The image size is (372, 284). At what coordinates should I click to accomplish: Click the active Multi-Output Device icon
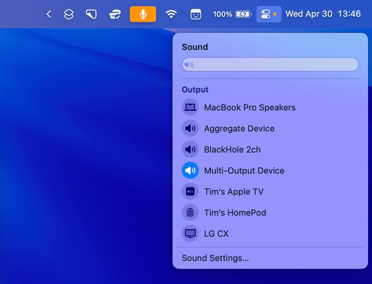coord(190,170)
